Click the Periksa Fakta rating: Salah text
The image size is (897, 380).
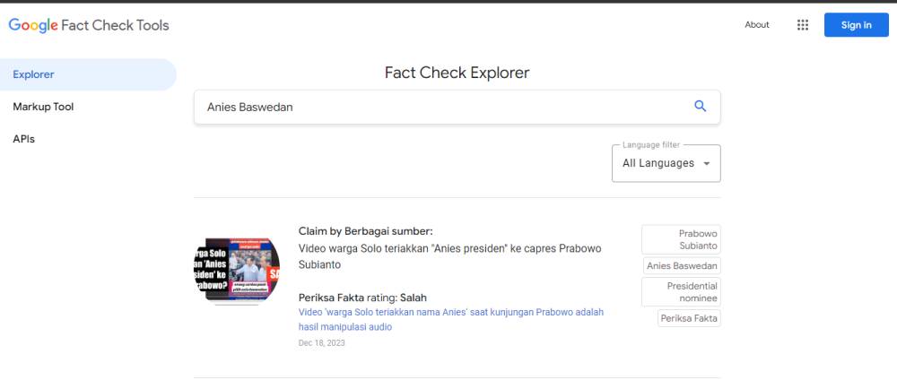click(x=362, y=298)
